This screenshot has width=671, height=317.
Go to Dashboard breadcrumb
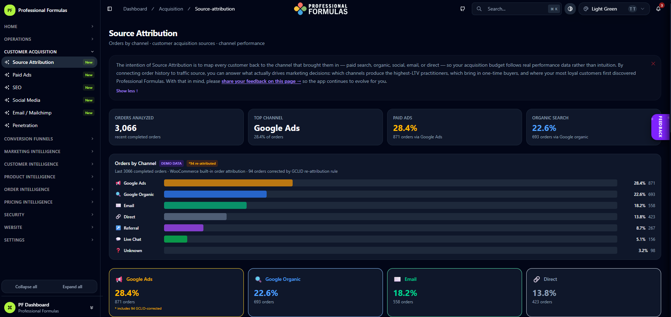135,9
